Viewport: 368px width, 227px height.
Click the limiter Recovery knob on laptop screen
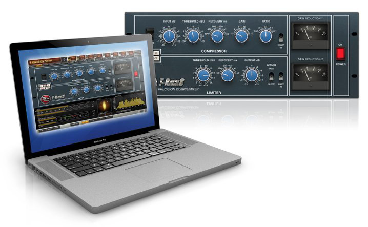coord(87,90)
